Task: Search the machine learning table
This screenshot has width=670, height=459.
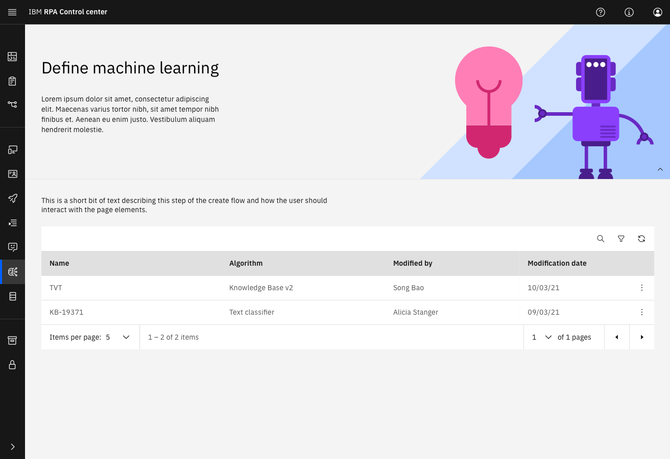Action: (x=601, y=239)
